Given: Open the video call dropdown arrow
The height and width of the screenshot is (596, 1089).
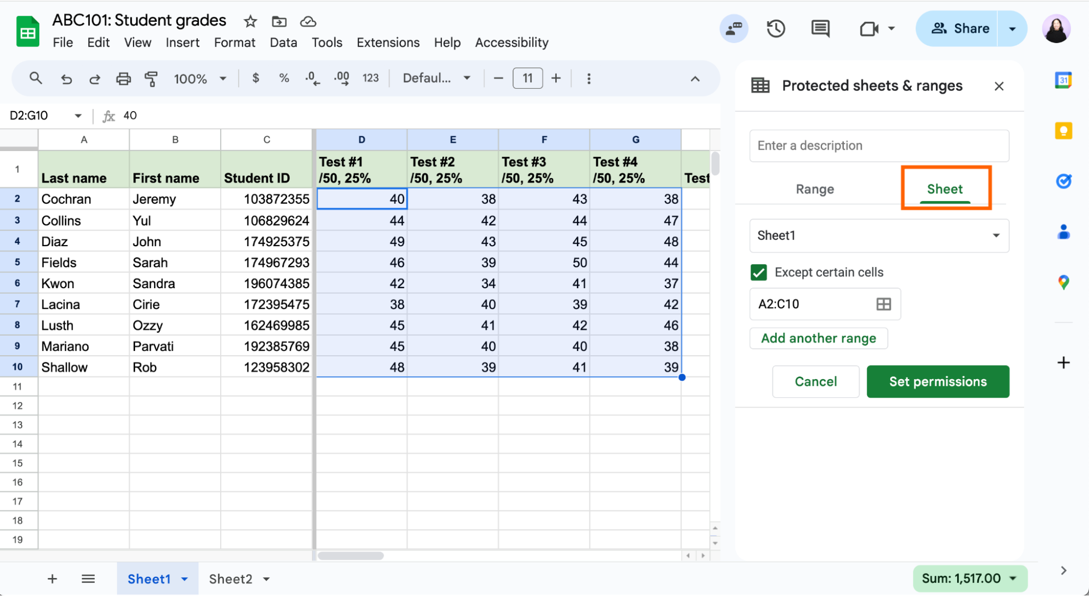Looking at the screenshot, I should [x=892, y=28].
